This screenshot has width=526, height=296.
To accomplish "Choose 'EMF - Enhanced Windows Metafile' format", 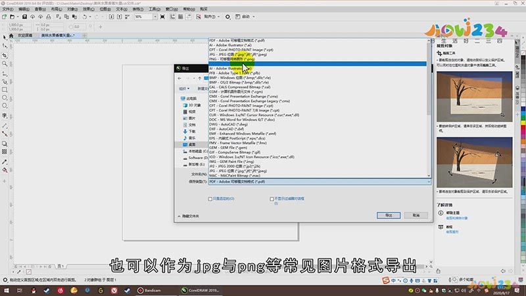I will [318, 134].
